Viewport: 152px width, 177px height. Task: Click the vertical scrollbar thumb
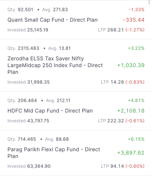coord(149,2)
